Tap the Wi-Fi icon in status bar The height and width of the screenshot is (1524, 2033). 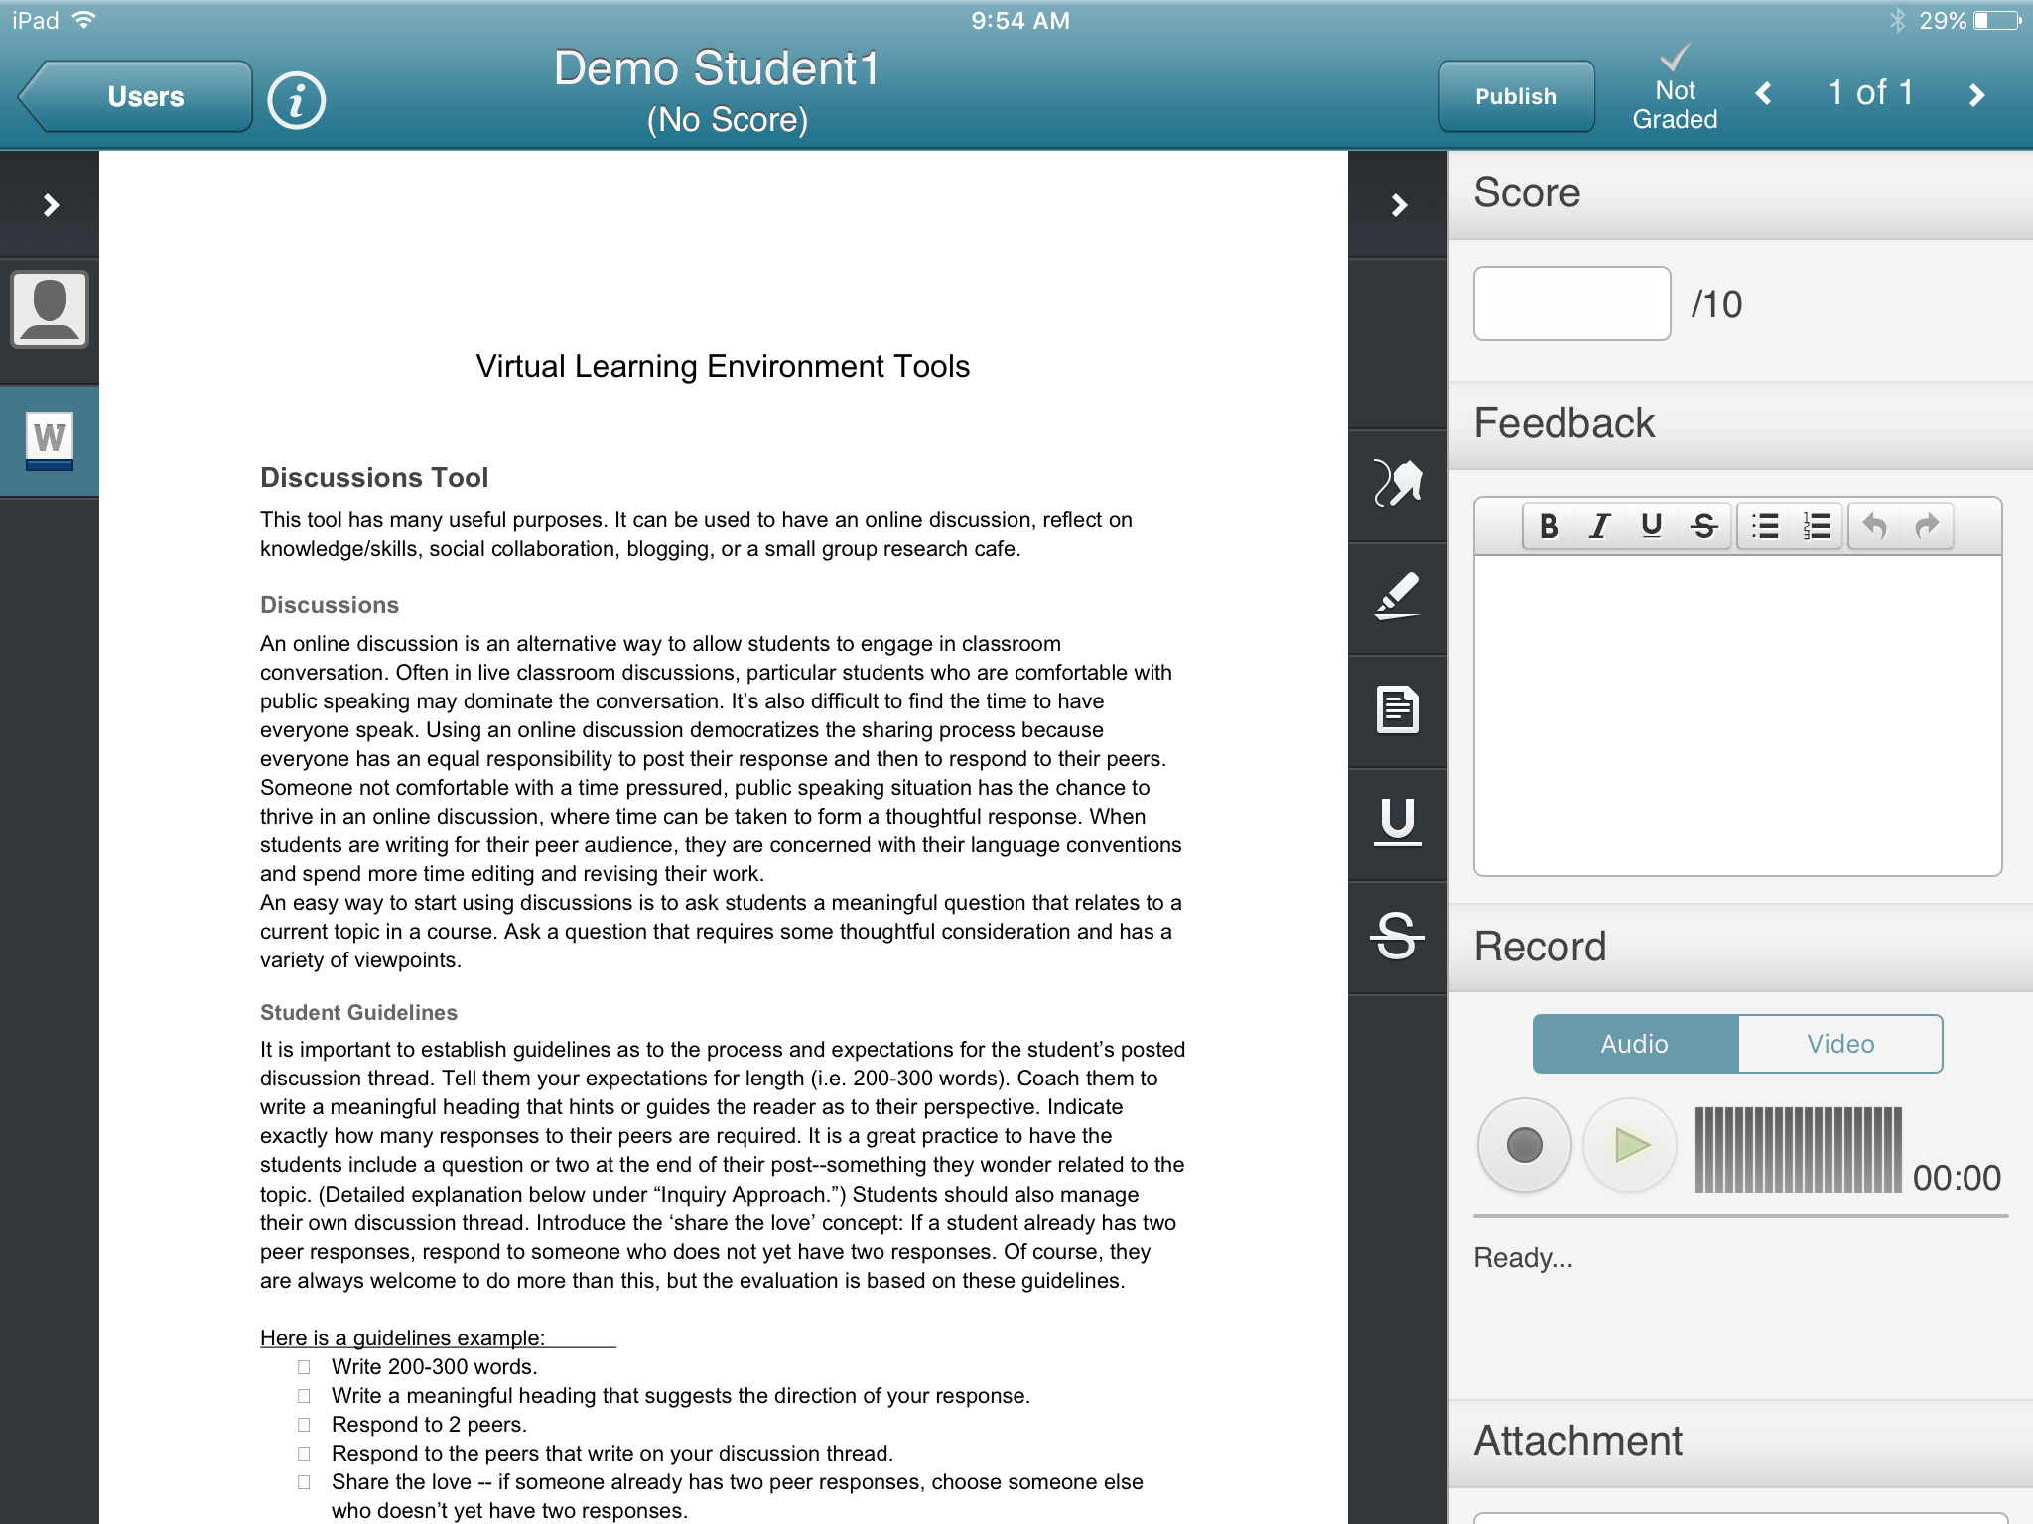tap(84, 20)
